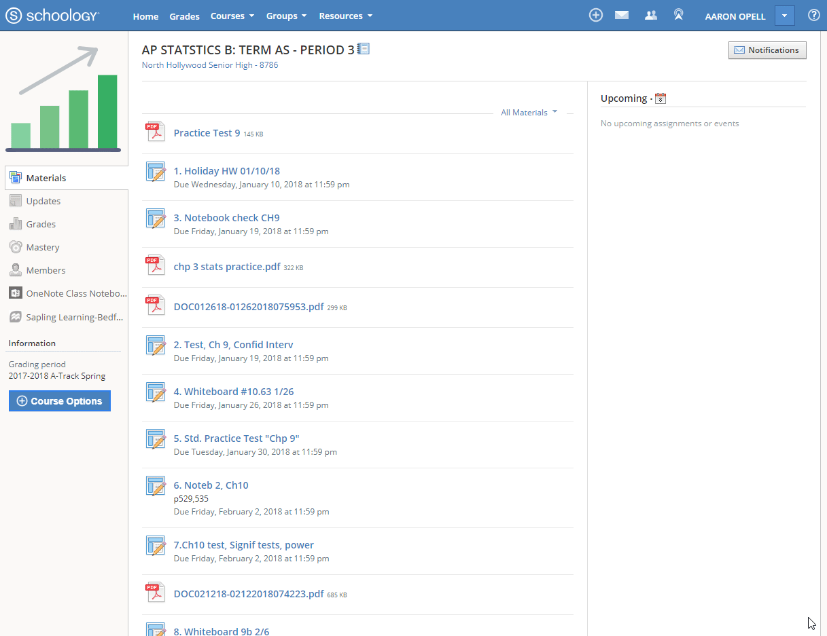
Task: Click the assignment icon for Whiteboard #10.63 1/26
Action: (x=156, y=392)
